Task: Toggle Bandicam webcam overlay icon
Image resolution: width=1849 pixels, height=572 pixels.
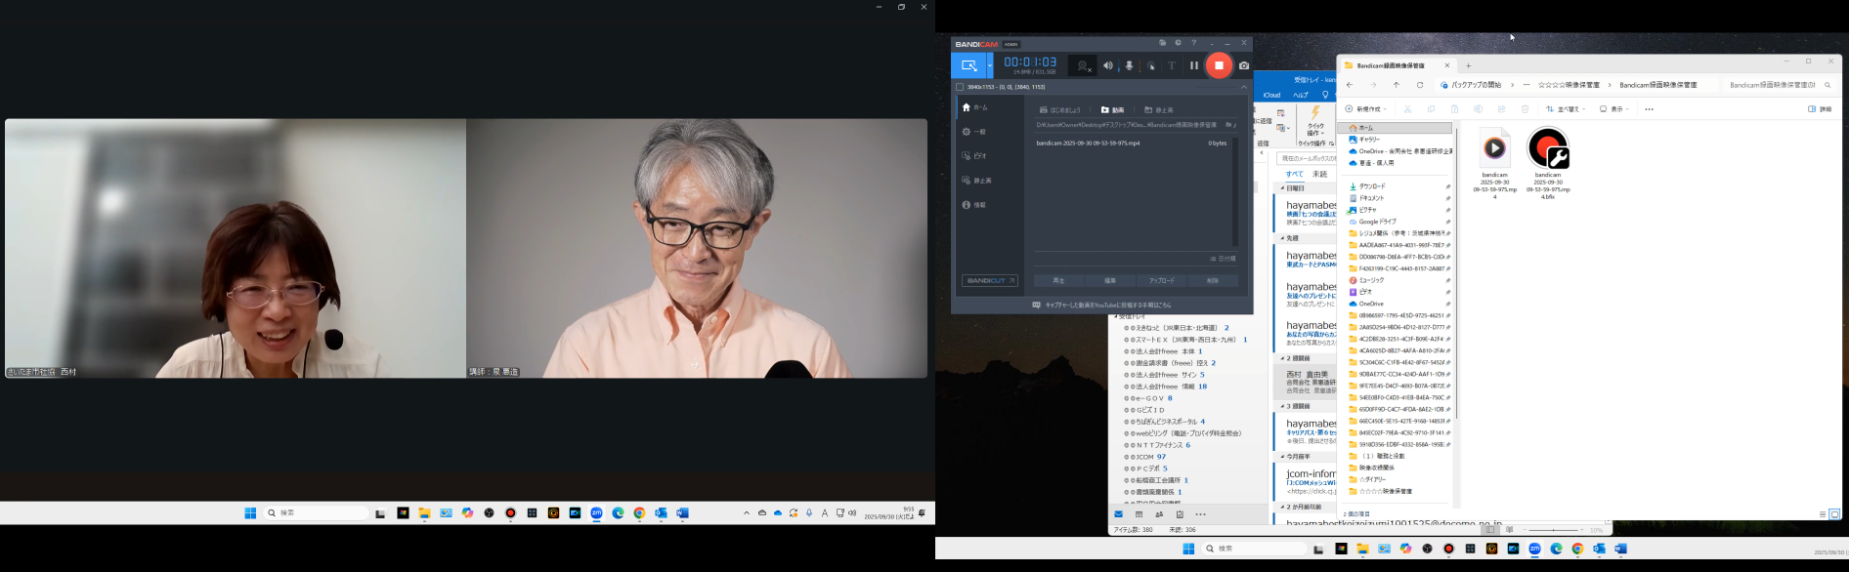Action: point(1083,66)
